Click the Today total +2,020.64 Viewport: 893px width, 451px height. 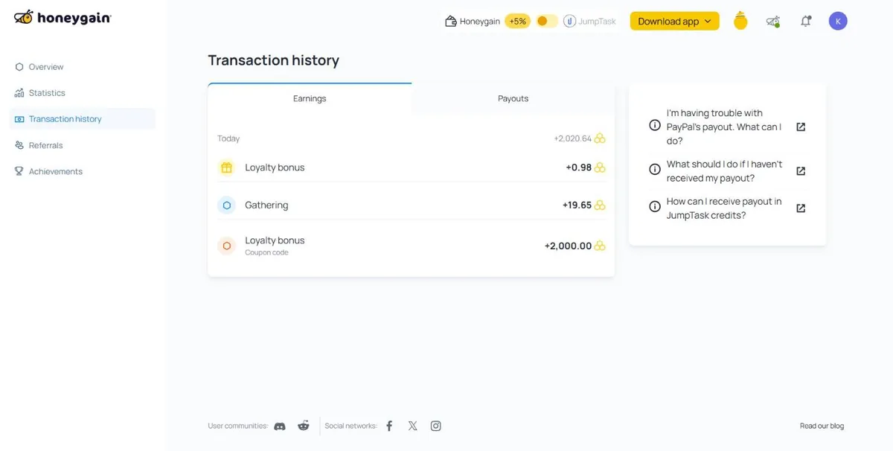tap(572, 138)
